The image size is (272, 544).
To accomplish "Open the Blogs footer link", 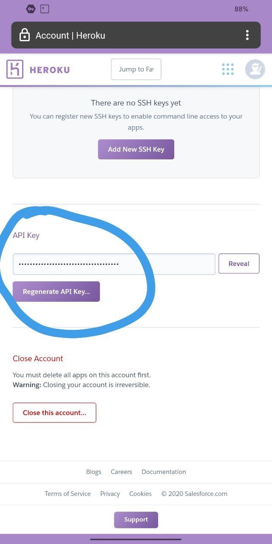I will point(93,472).
